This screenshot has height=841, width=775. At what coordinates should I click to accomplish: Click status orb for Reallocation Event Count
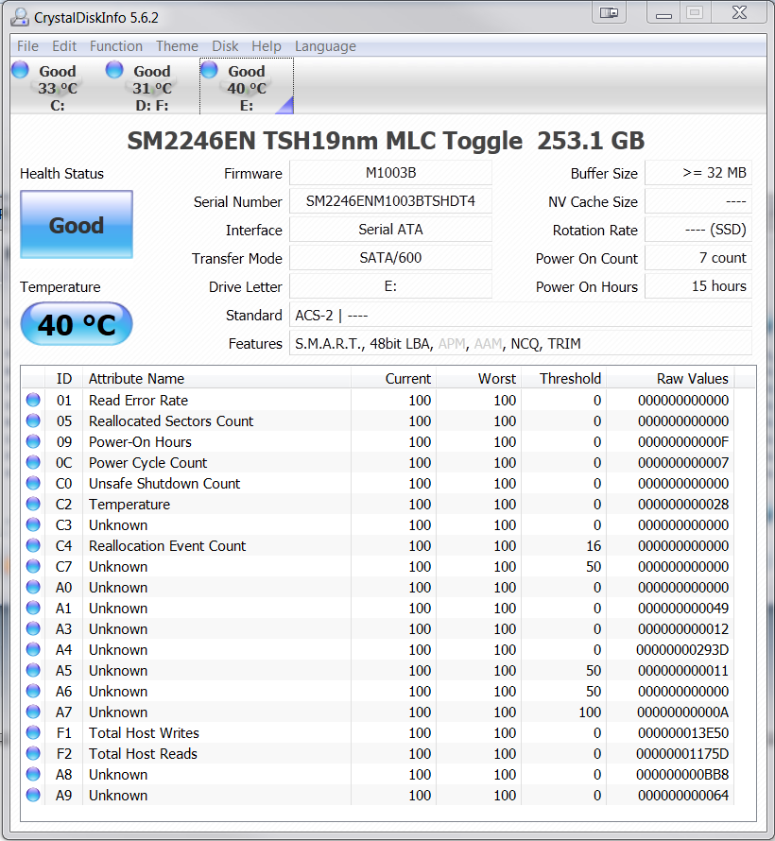(33, 546)
